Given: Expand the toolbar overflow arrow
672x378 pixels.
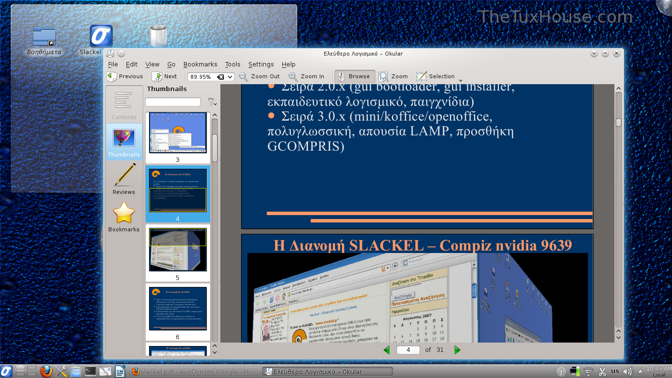Looking at the screenshot, I should [460, 80].
